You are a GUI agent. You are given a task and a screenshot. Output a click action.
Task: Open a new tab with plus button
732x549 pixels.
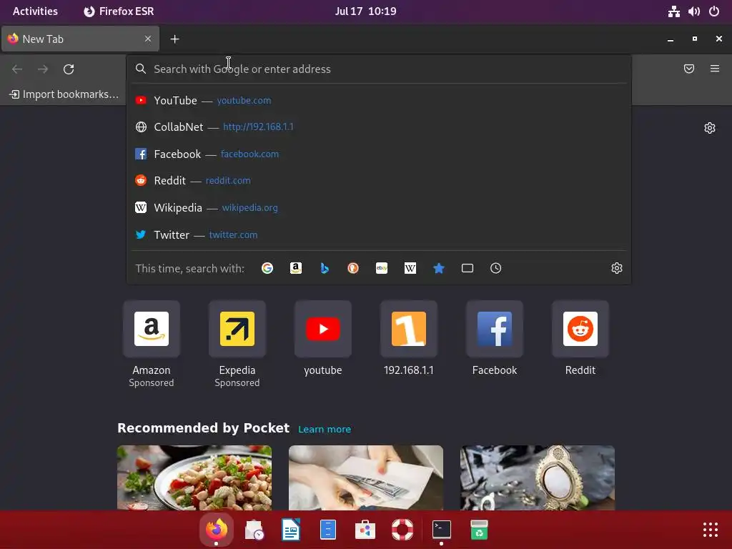click(174, 39)
